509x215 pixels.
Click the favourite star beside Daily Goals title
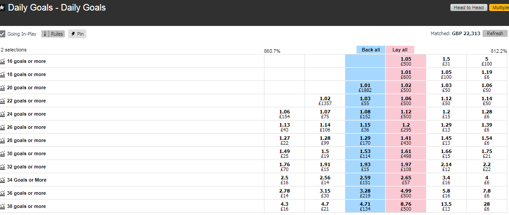(x=2, y=8)
